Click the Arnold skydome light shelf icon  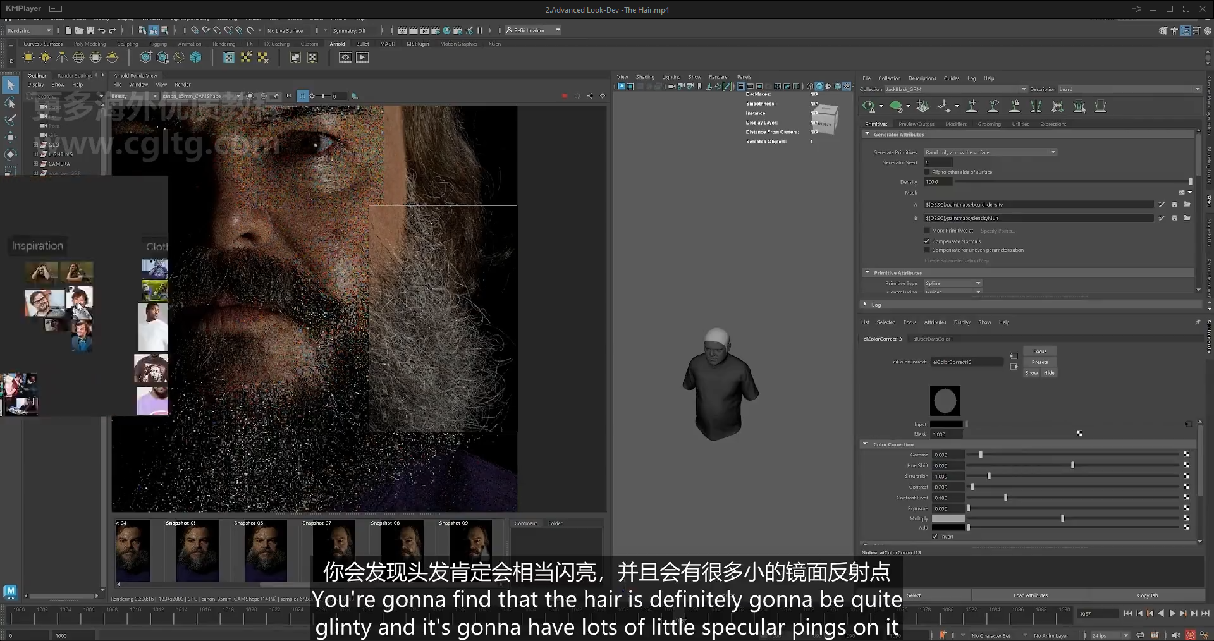(x=78, y=58)
